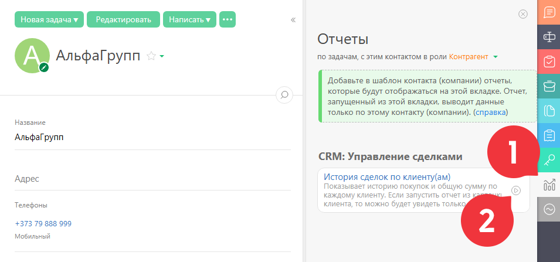
Task: Open the data fields sidebar tab
Action: [x=549, y=36]
